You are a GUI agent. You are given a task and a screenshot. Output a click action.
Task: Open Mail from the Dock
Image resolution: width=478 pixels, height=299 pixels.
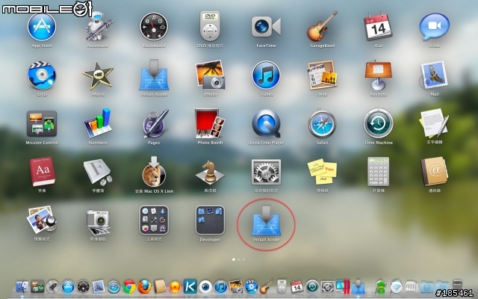99,287
